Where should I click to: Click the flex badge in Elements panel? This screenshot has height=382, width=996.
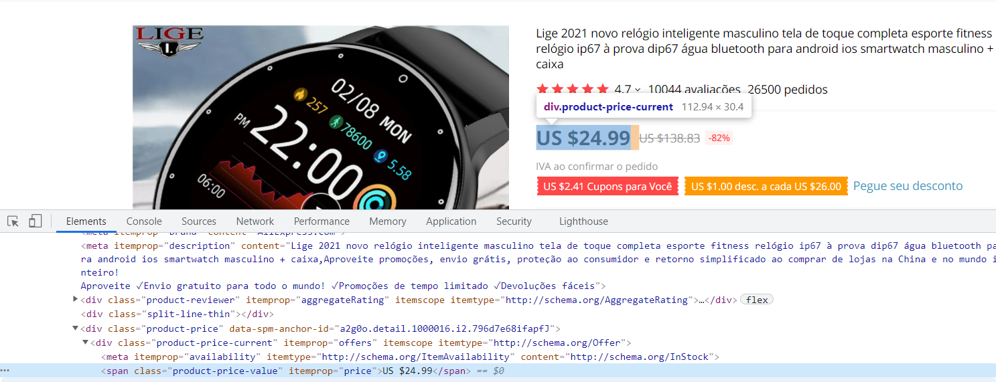click(757, 300)
